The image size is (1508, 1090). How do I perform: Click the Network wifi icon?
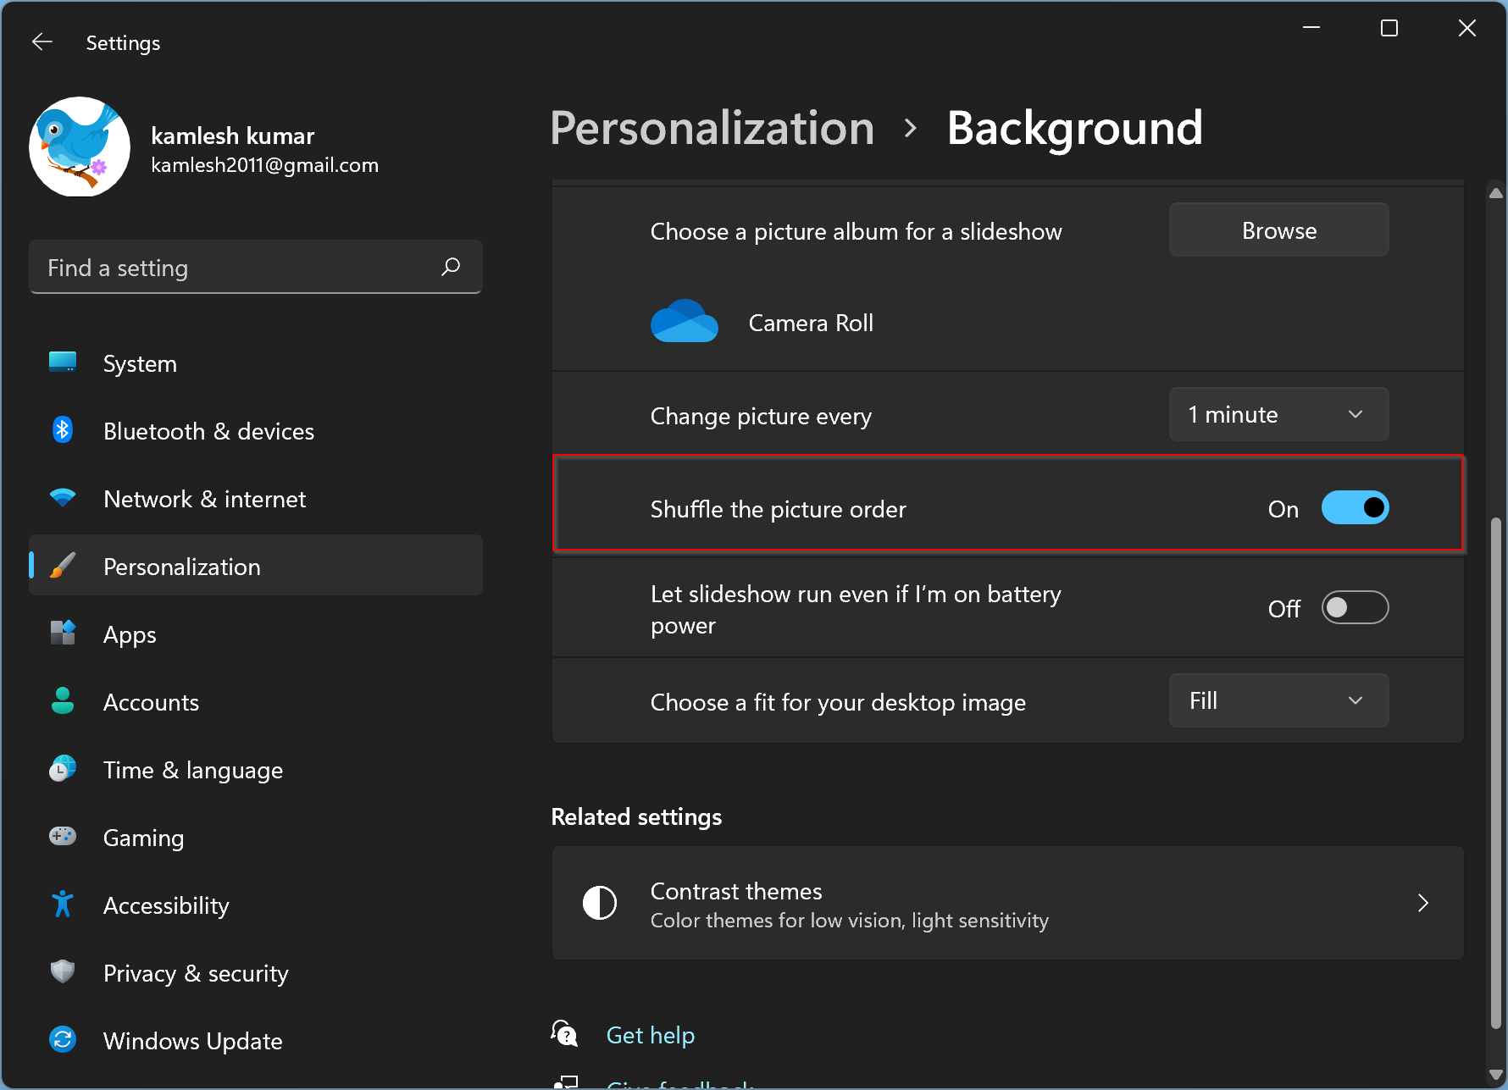63,498
